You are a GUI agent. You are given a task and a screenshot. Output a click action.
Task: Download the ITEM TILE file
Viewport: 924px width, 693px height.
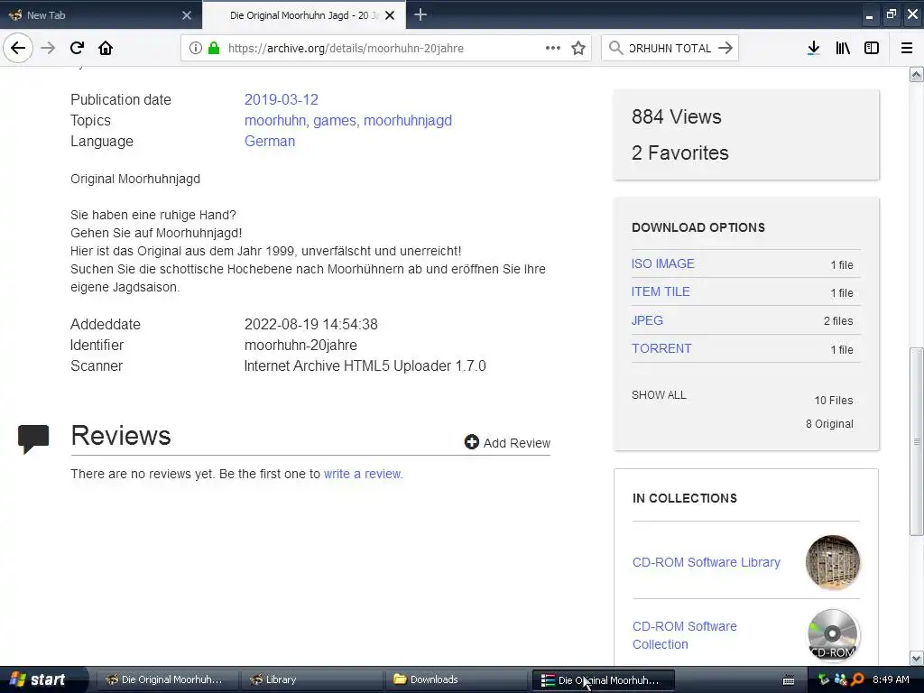click(x=661, y=291)
